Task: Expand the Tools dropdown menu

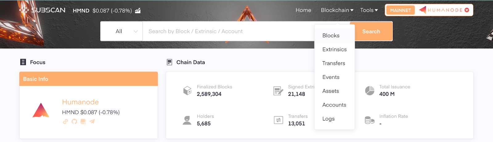Action: click(x=369, y=10)
